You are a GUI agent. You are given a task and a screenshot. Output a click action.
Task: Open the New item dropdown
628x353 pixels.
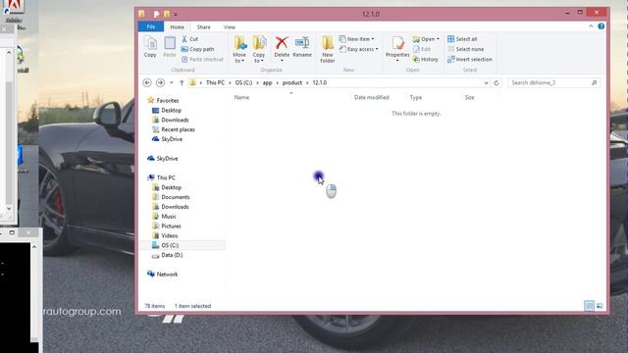356,39
